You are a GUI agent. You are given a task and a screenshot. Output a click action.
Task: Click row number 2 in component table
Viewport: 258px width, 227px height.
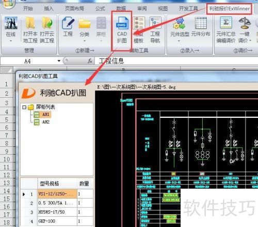31,203
